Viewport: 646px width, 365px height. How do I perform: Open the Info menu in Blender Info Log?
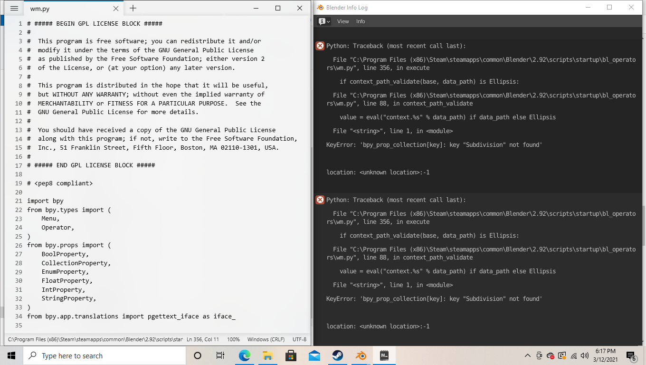point(361,21)
